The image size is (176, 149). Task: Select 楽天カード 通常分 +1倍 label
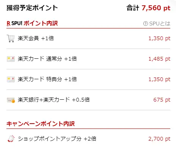pos(47,59)
